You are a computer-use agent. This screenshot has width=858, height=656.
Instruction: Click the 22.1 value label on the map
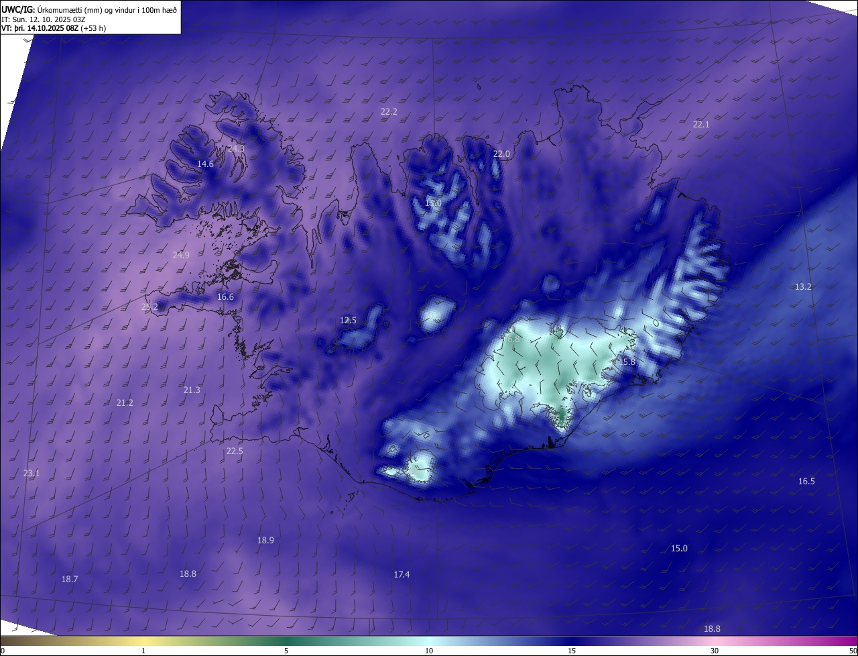click(701, 124)
